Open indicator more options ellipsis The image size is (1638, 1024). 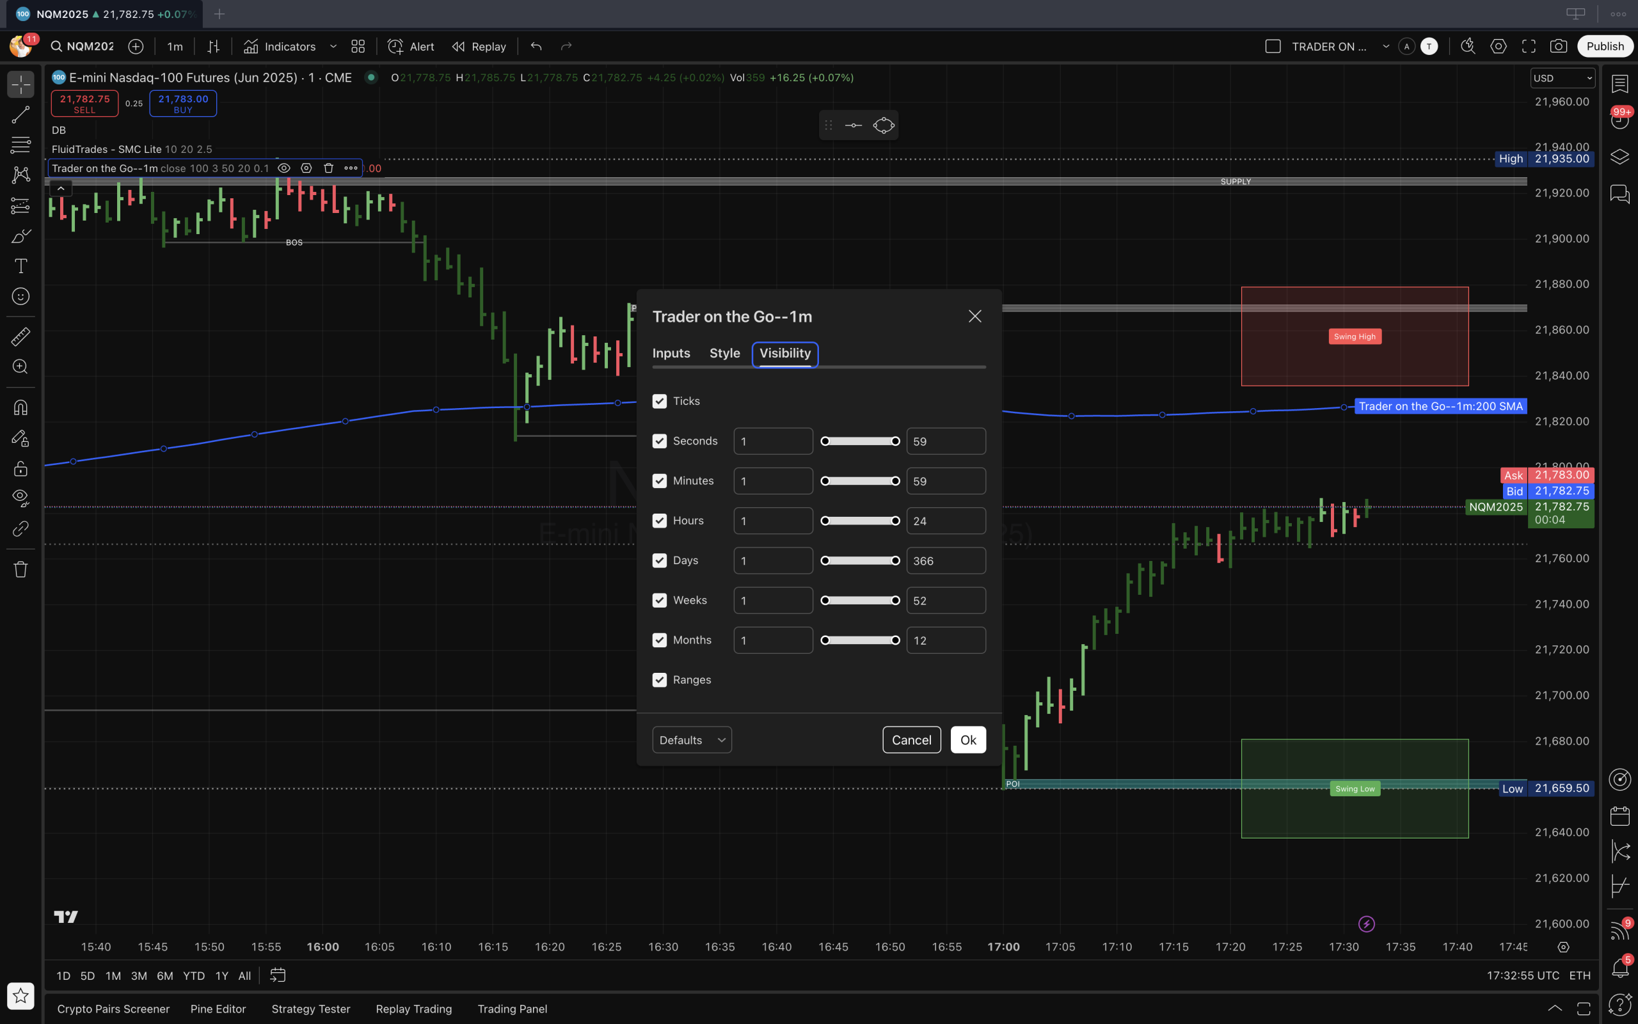[x=351, y=168]
